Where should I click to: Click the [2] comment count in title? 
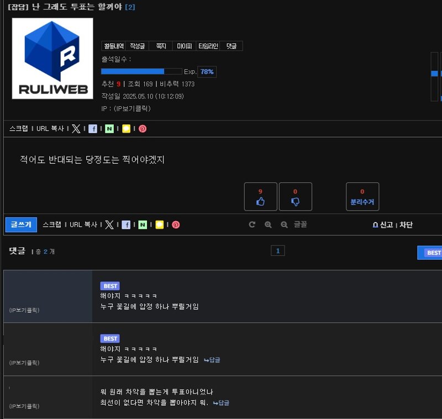[130, 7]
